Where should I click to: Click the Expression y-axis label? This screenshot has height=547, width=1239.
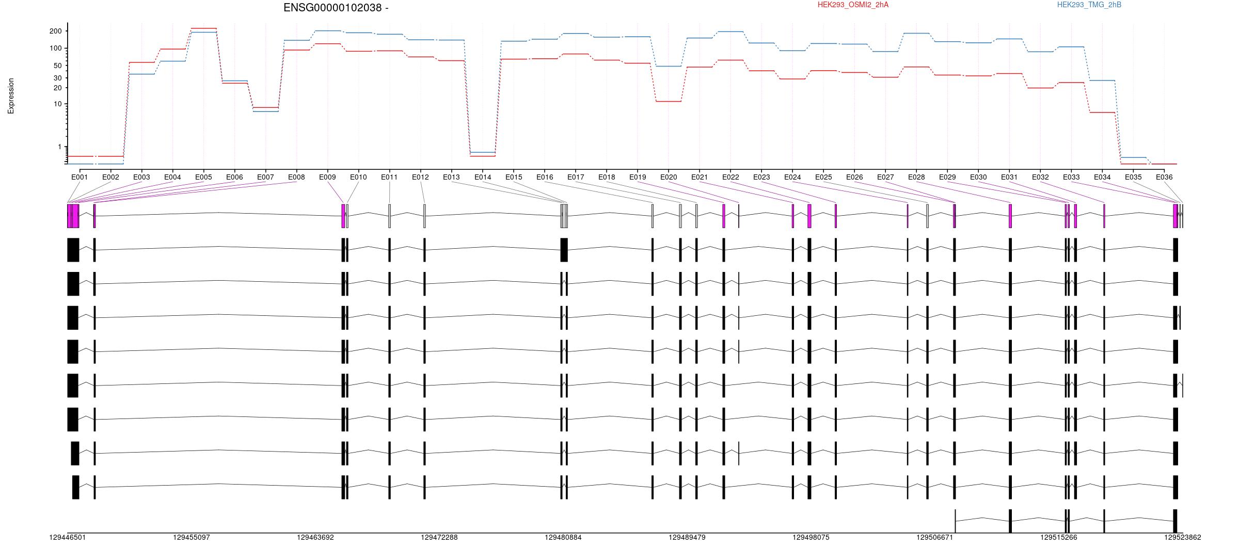(x=11, y=96)
